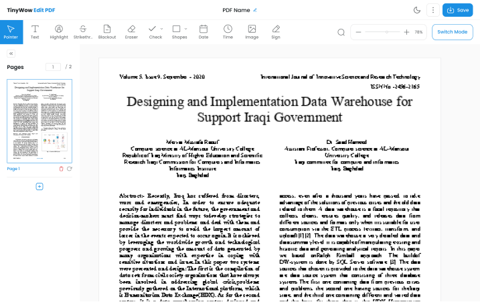
Task: Activate the Highlight tool
Action: point(59,31)
